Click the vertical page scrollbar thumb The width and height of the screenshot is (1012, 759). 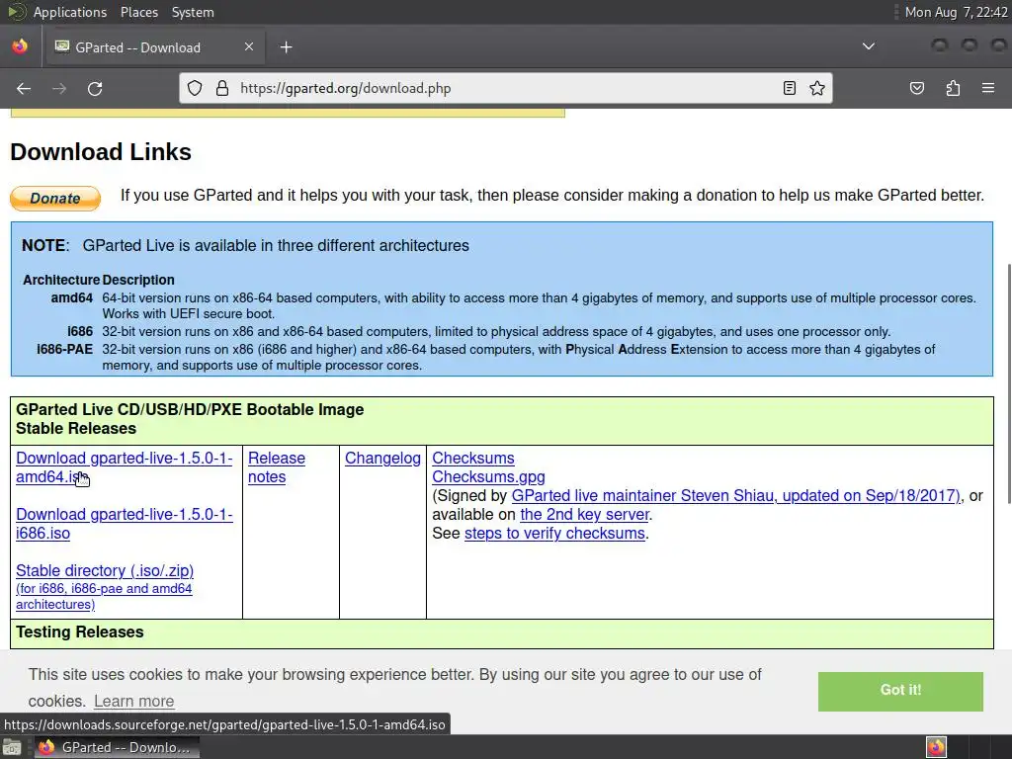tap(1008, 384)
